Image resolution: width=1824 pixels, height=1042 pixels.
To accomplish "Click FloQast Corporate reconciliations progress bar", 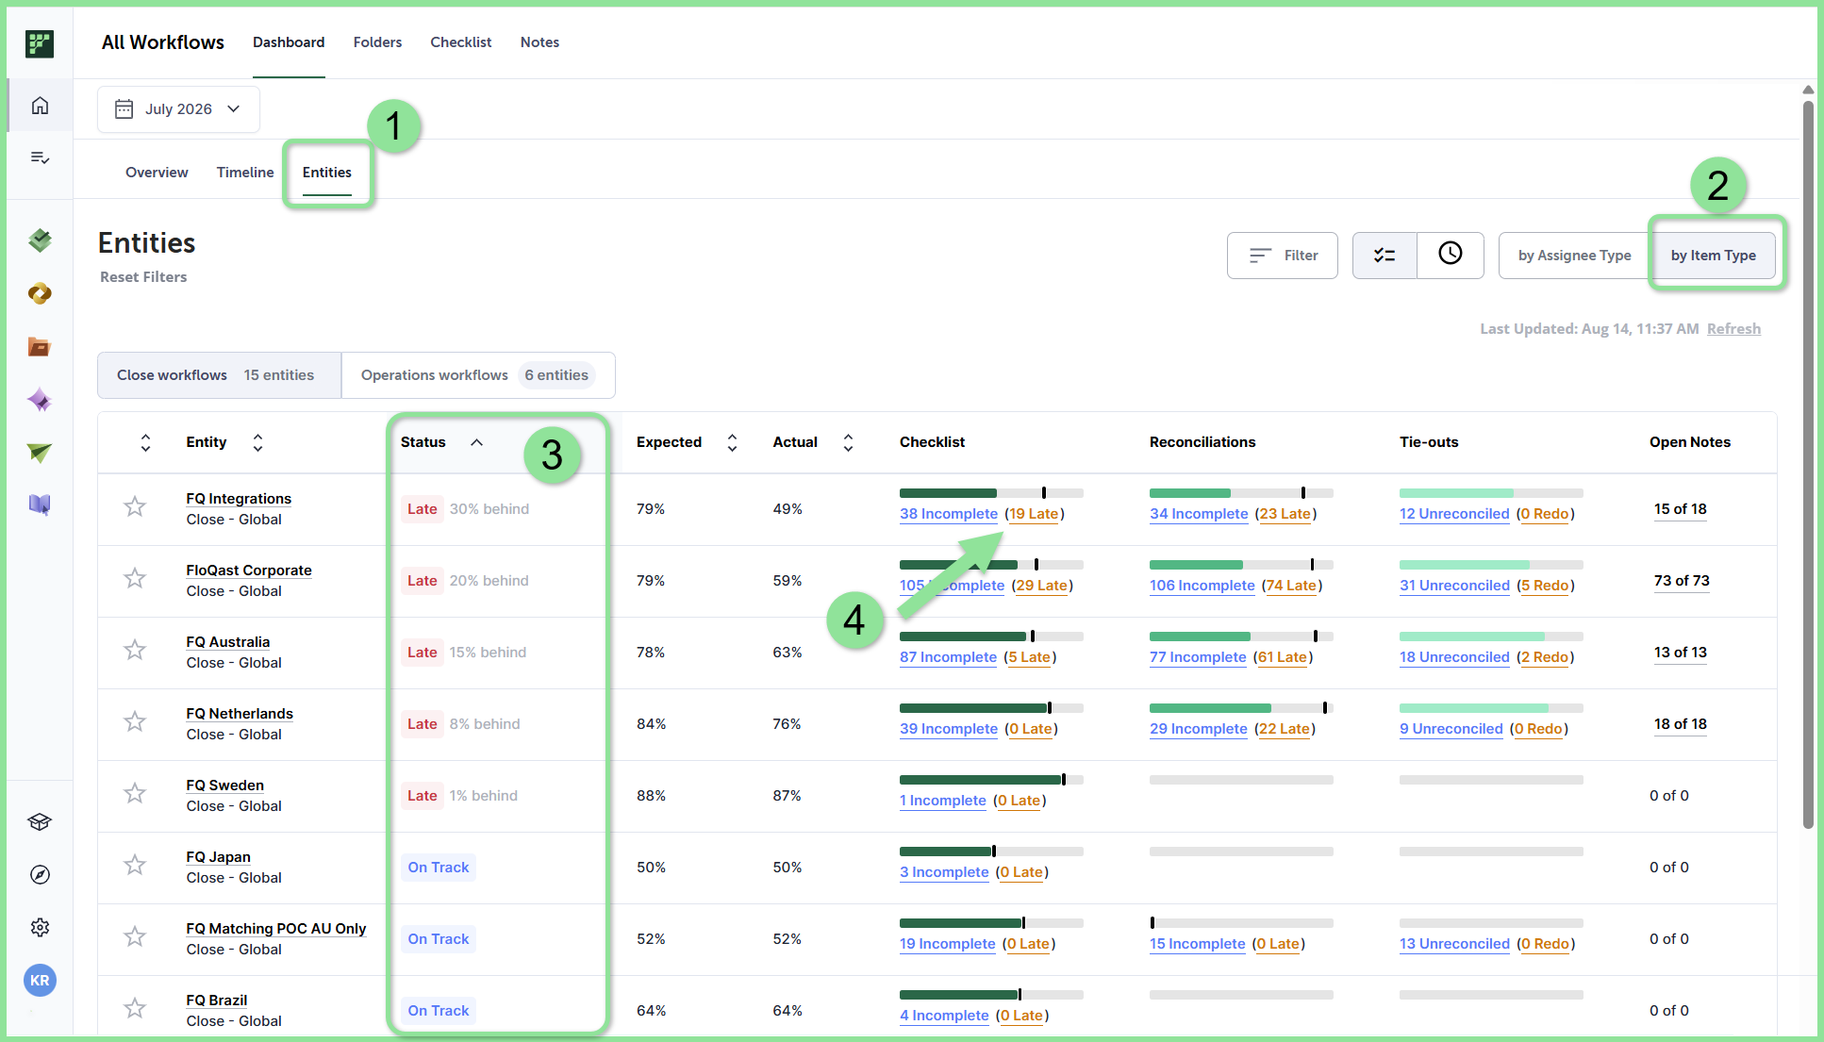I will click(x=1241, y=565).
